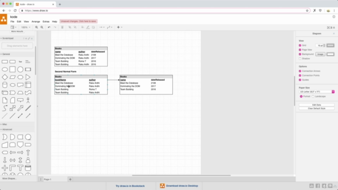Open the view layout dropdown in toolbar

[x=13, y=27]
